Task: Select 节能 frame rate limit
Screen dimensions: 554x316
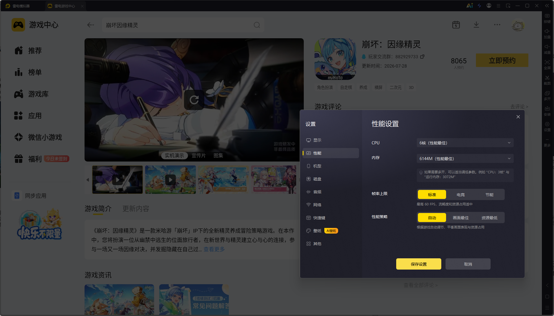Action: click(489, 195)
